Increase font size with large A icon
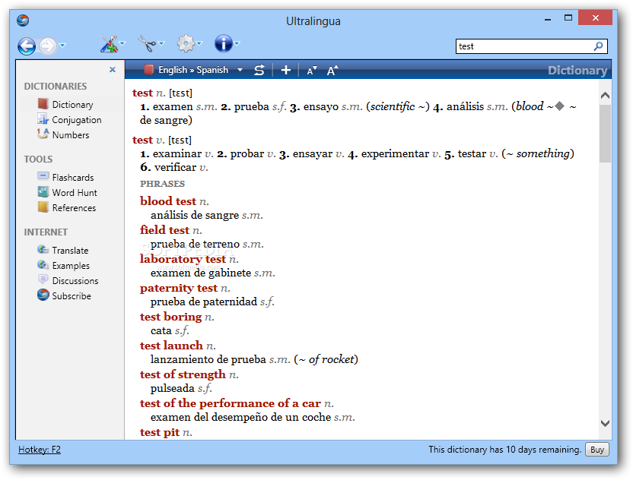The width and height of the screenshot is (633, 480). (x=332, y=70)
